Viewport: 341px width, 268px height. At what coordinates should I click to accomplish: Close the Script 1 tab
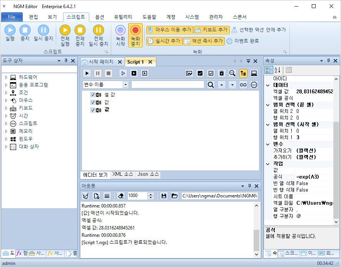tap(150, 62)
